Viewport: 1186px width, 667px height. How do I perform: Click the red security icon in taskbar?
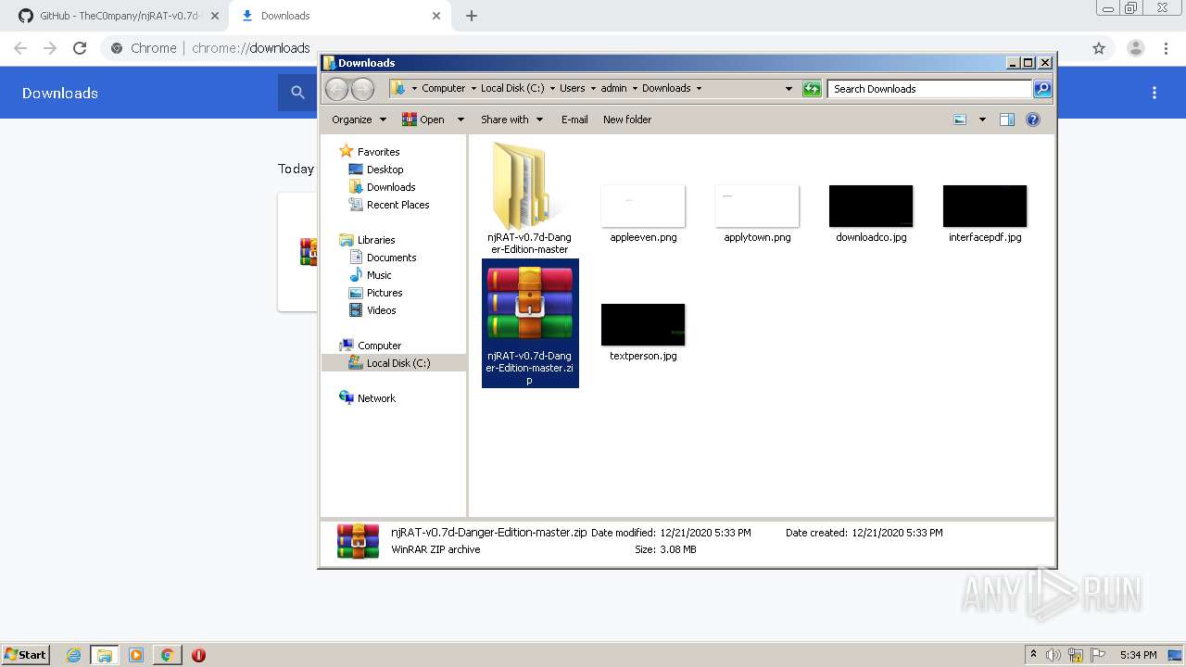click(198, 655)
